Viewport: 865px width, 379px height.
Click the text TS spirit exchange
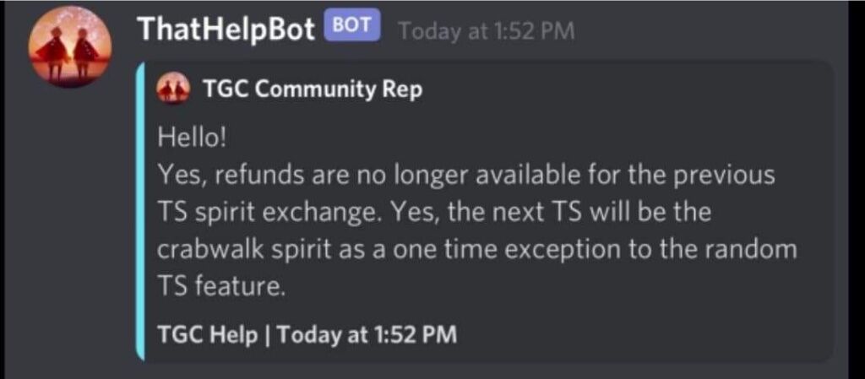[x=264, y=214]
